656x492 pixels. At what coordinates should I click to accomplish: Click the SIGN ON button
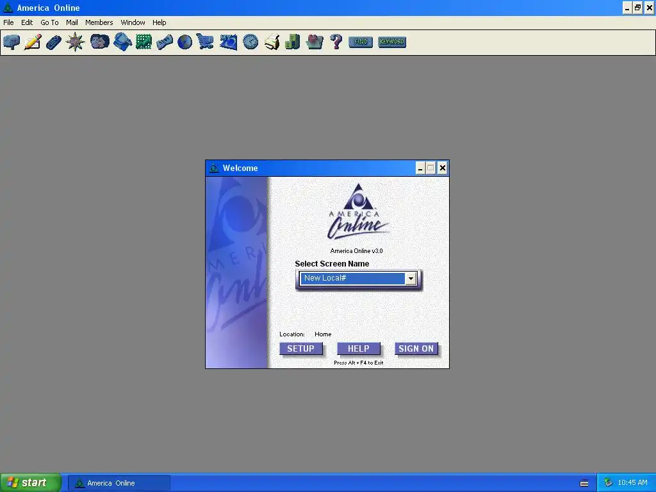click(x=416, y=349)
